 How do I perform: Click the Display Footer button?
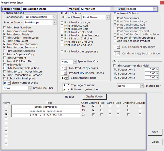[x=95, y=97]
